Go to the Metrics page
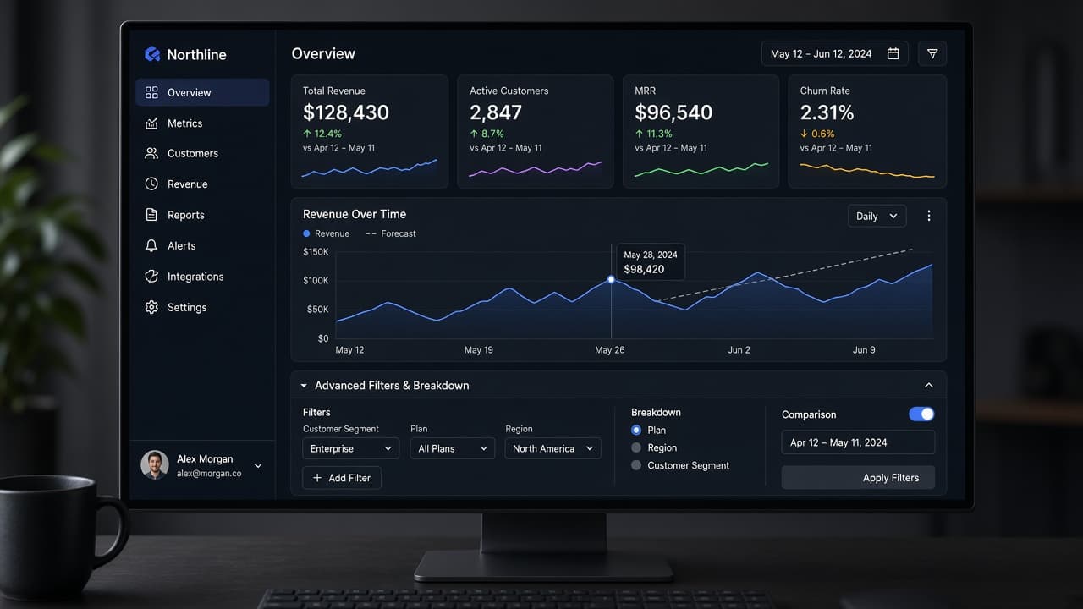This screenshot has width=1083, height=609. coord(202,123)
